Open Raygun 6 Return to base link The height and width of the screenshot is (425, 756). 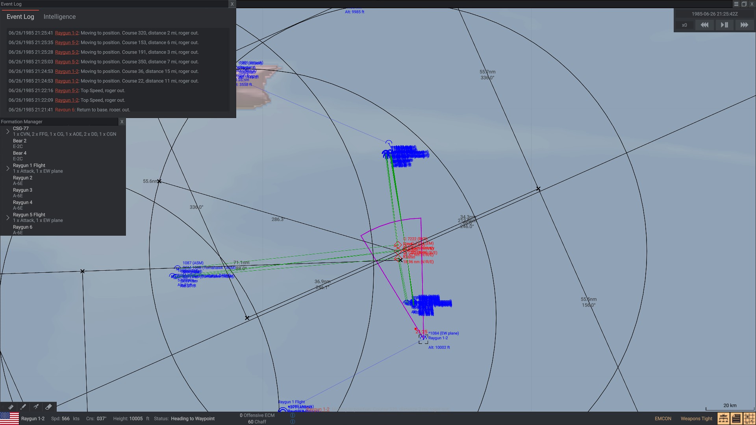65,110
